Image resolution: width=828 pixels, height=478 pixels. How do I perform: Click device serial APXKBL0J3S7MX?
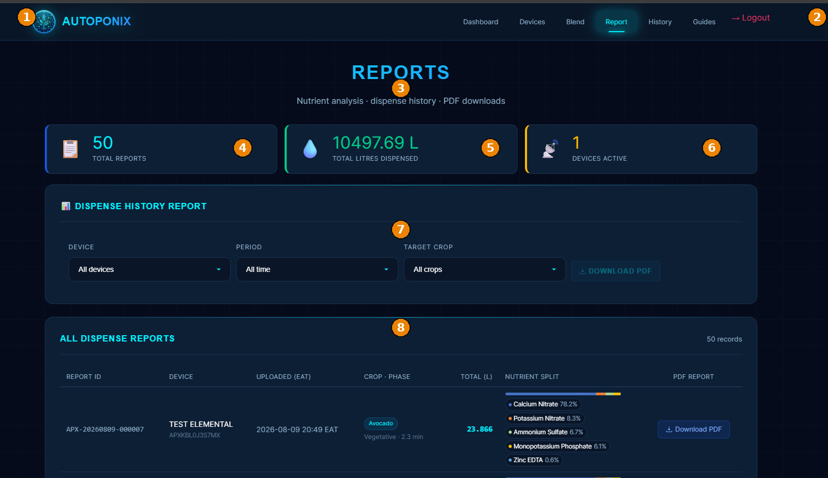click(194, 435)
